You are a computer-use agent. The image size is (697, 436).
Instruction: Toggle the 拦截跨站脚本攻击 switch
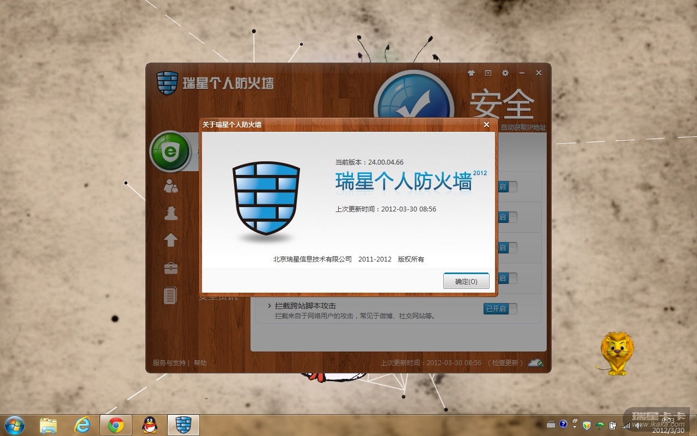[500, 309]
